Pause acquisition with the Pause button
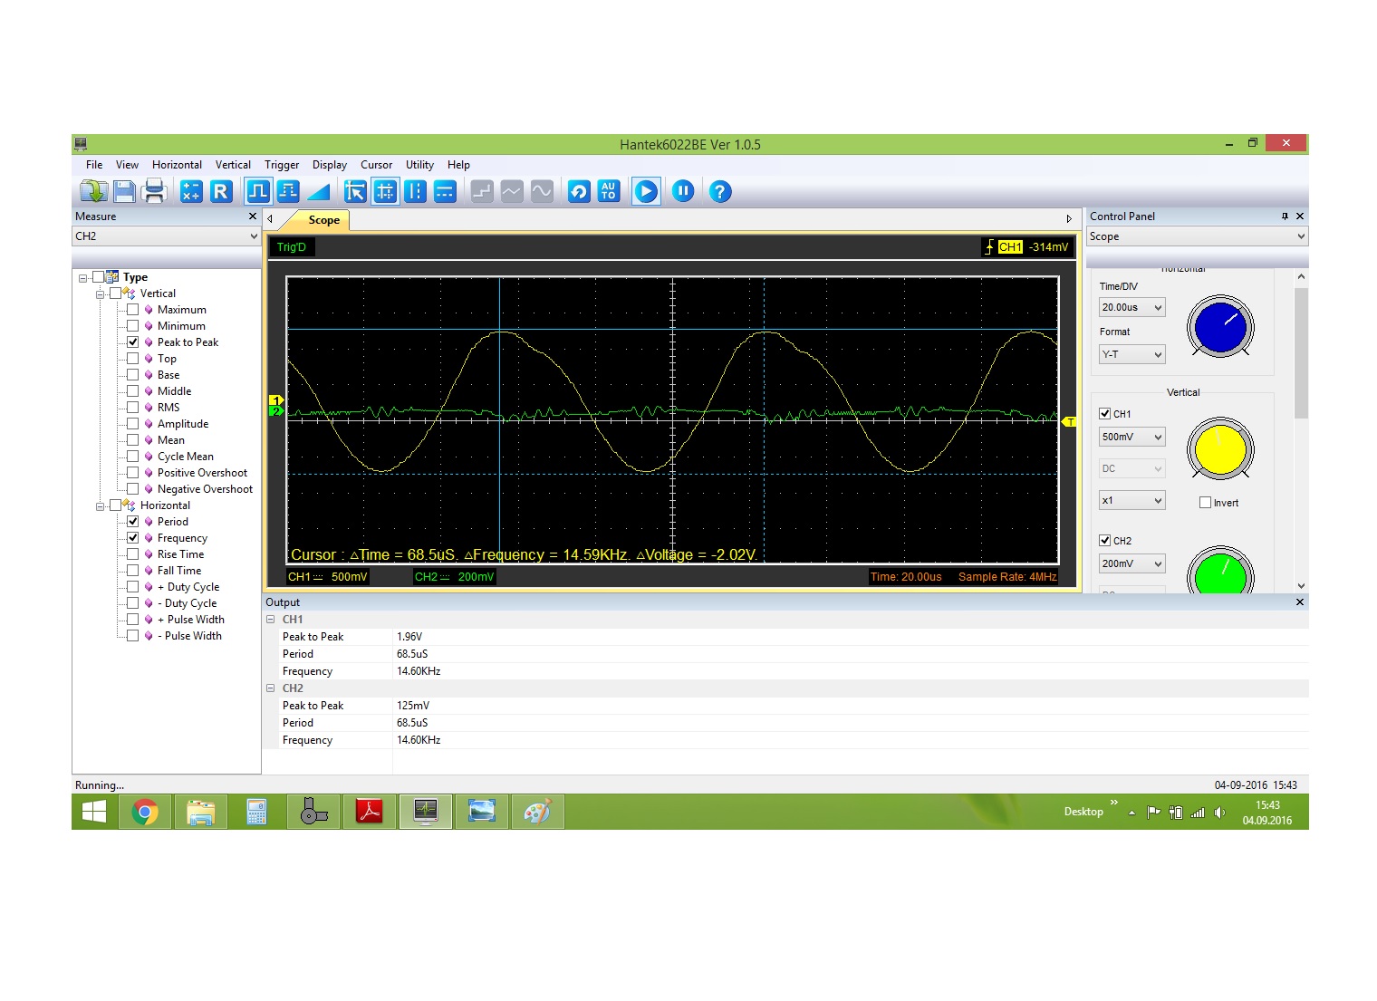The height and width of the screenshot is (1001, 1377). point(683,191)
